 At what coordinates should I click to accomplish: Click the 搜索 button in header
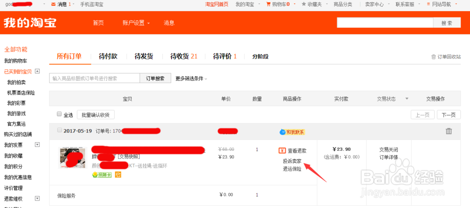coord(447,23)
